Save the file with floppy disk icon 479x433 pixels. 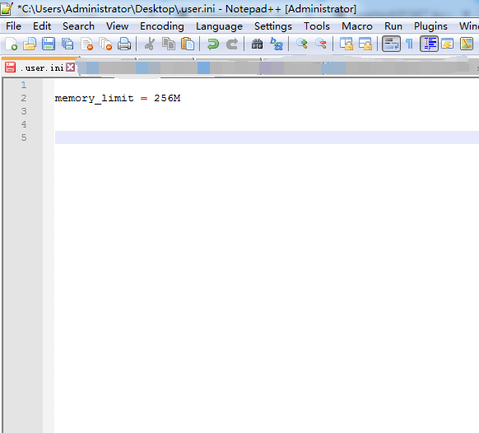click(x=49, y=44)
